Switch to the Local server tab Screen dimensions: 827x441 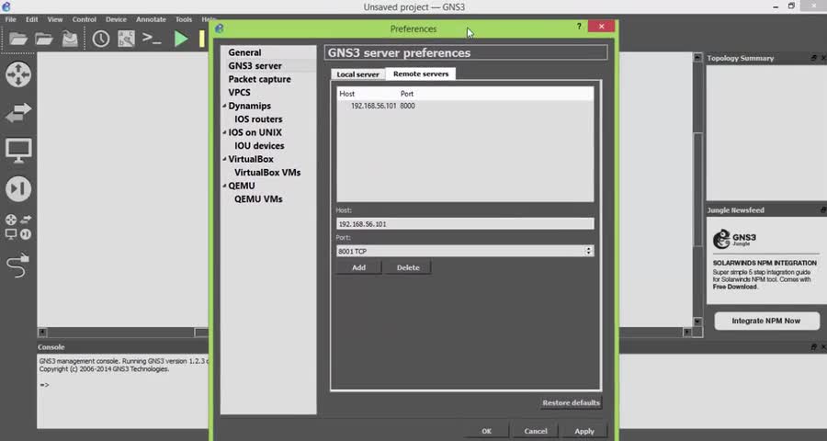[x=357, y=74]
